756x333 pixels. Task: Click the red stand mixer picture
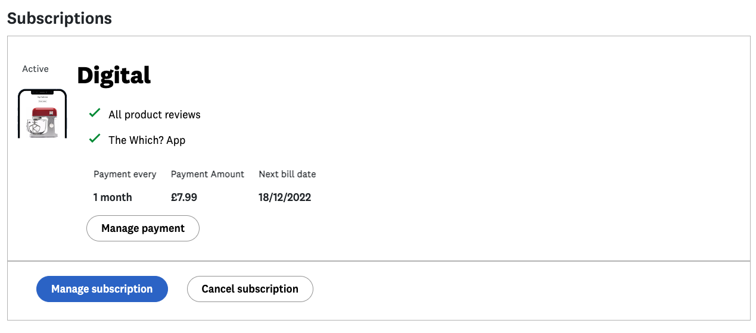click(x=42, y=122)
